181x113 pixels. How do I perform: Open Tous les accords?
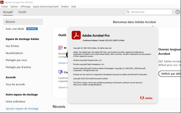click(15, 84)
